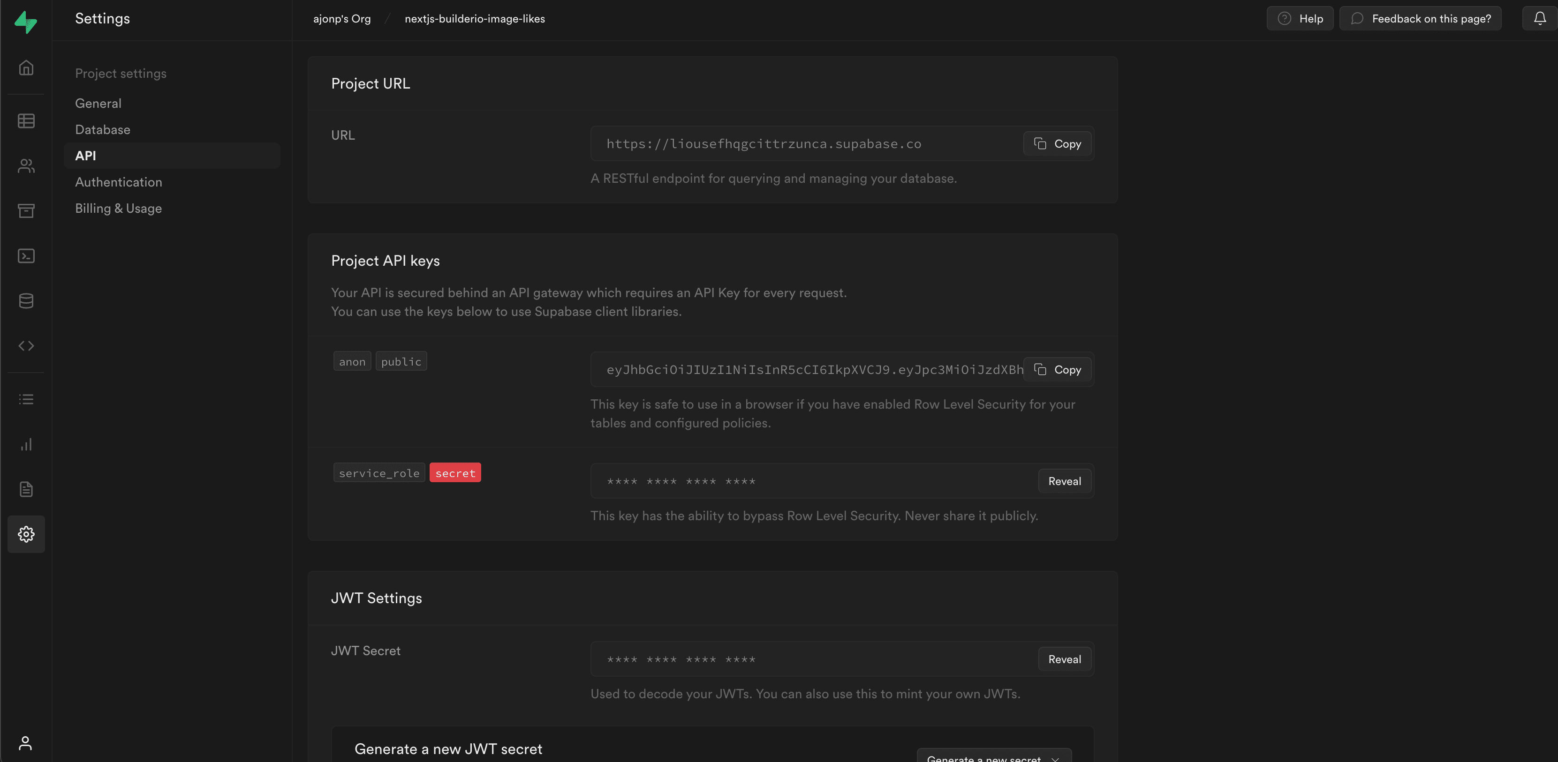Open the Storage archive icon
1558x762 pixels.
click(26, 210)
